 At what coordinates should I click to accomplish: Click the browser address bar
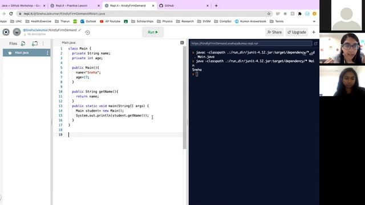pyautogui.click(x=144, y=14)
